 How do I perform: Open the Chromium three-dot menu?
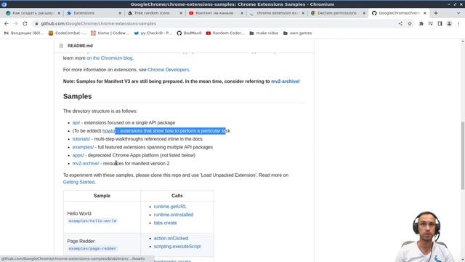[458, 23]
